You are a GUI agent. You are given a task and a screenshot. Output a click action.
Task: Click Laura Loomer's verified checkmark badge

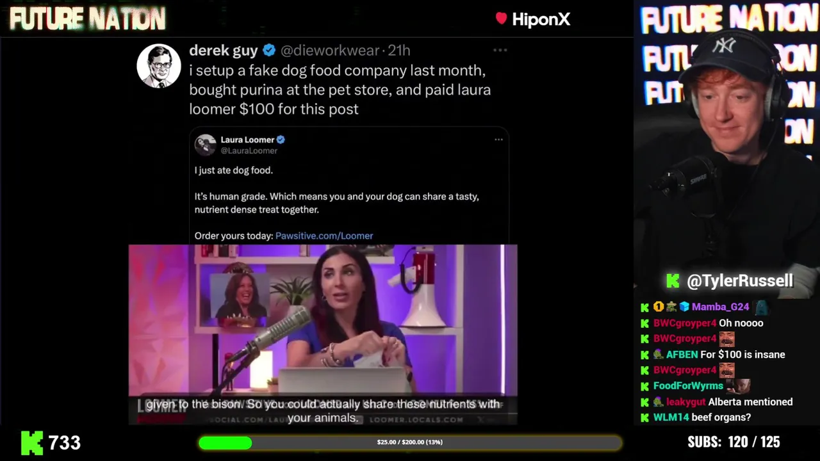click(281, 140)
